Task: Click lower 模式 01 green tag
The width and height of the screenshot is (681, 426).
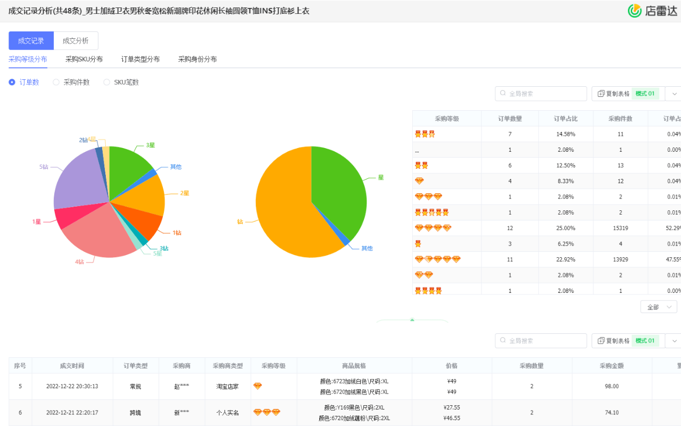Action: coord(645,341)
